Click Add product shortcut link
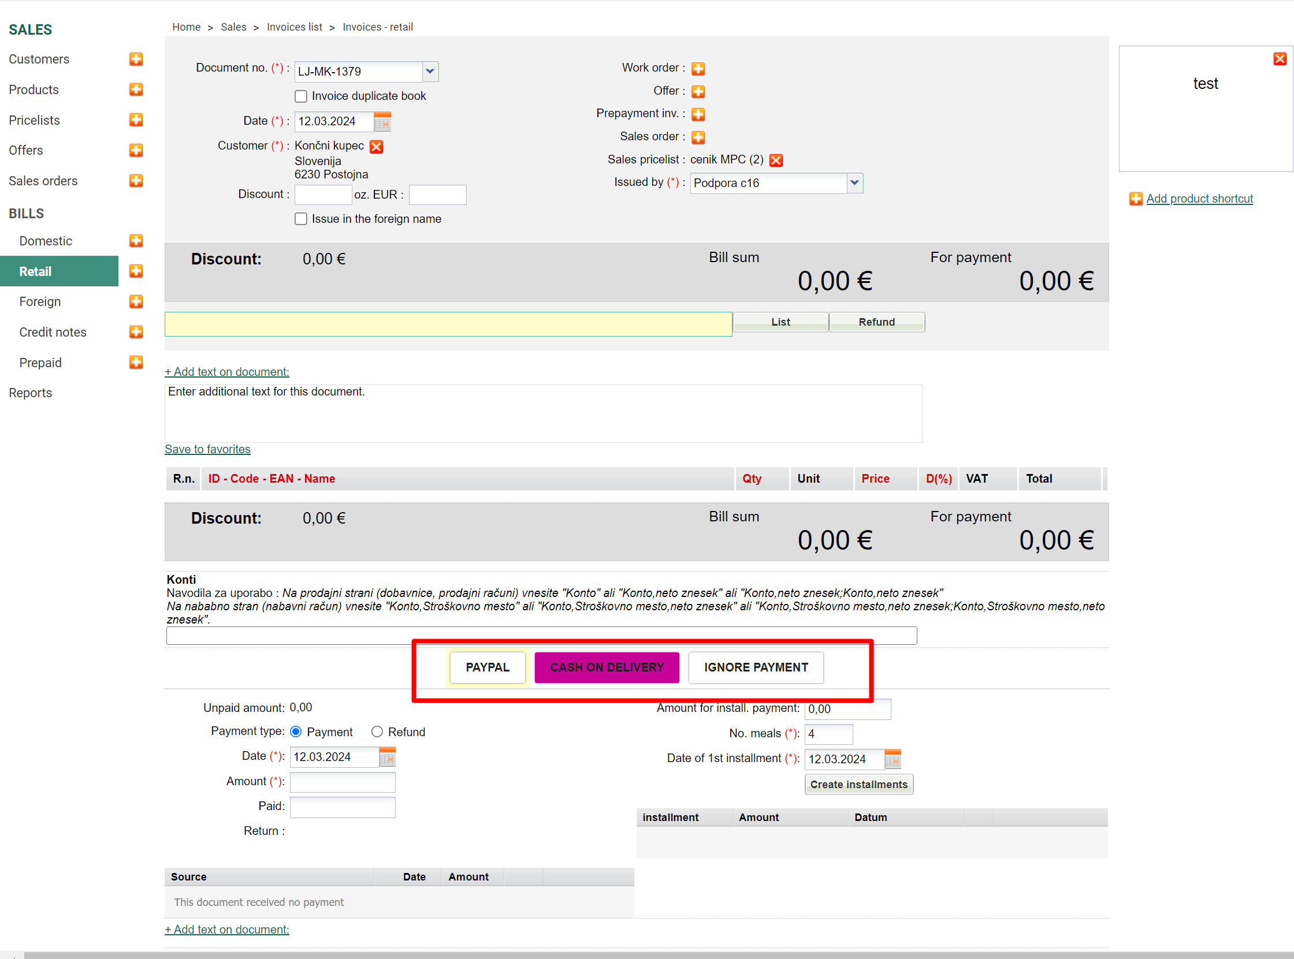 (x=1199, y=199)
